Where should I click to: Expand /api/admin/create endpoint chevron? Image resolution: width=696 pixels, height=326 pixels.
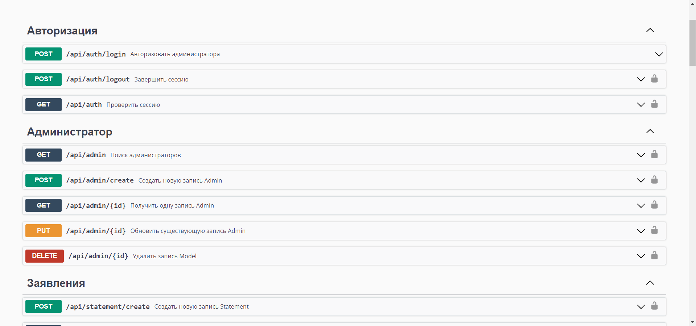pos(641,180)
